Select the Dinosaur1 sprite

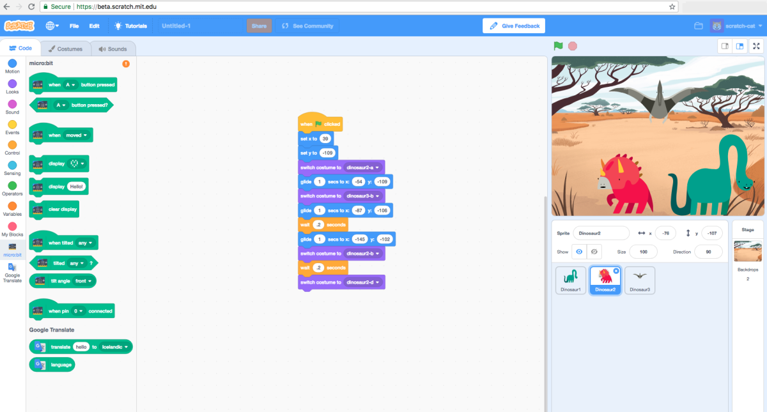click(x=570, y=280)
